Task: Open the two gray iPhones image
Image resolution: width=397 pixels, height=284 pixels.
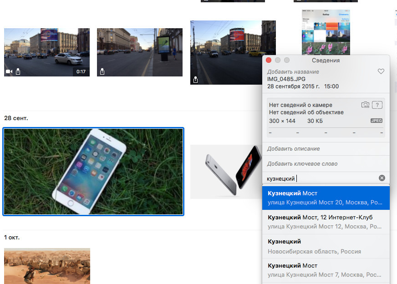Action: [x=225, y=172]
